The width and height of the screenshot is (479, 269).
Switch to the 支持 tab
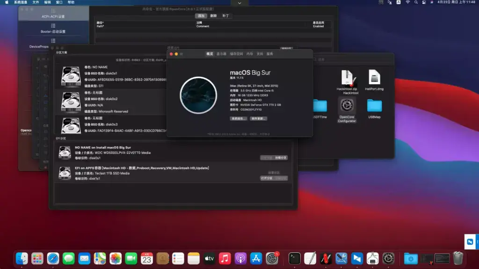(260, 54)
